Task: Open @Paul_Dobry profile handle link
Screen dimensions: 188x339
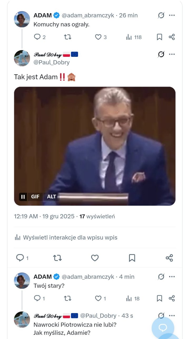Action: pyautogui.click(x=52, y=62)
